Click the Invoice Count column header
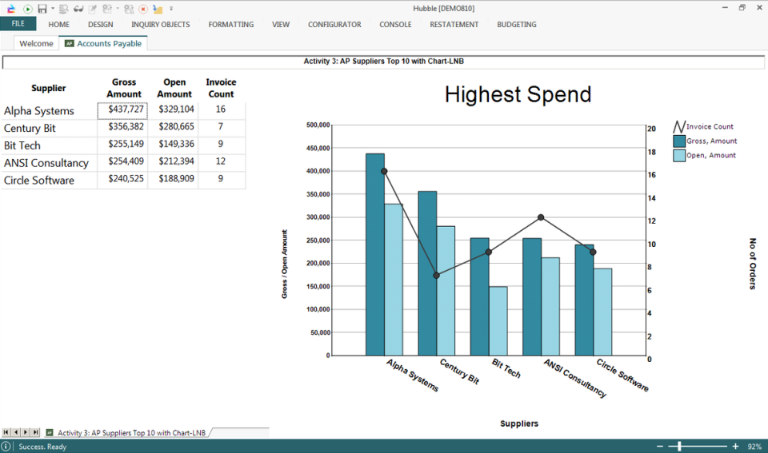768x453 pixels. 221,88
